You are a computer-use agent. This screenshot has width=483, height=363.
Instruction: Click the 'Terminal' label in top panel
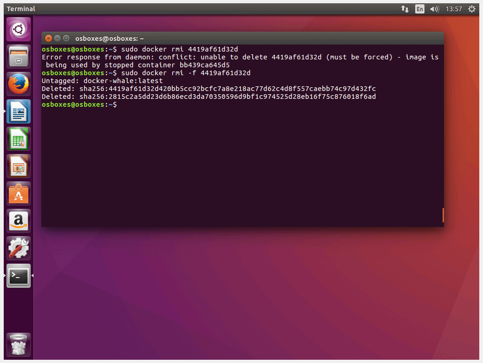21,9
